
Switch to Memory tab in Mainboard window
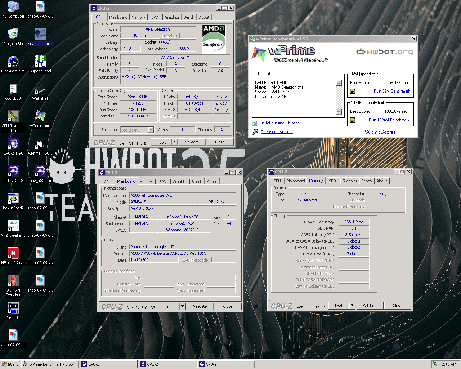tap(146, 182)
